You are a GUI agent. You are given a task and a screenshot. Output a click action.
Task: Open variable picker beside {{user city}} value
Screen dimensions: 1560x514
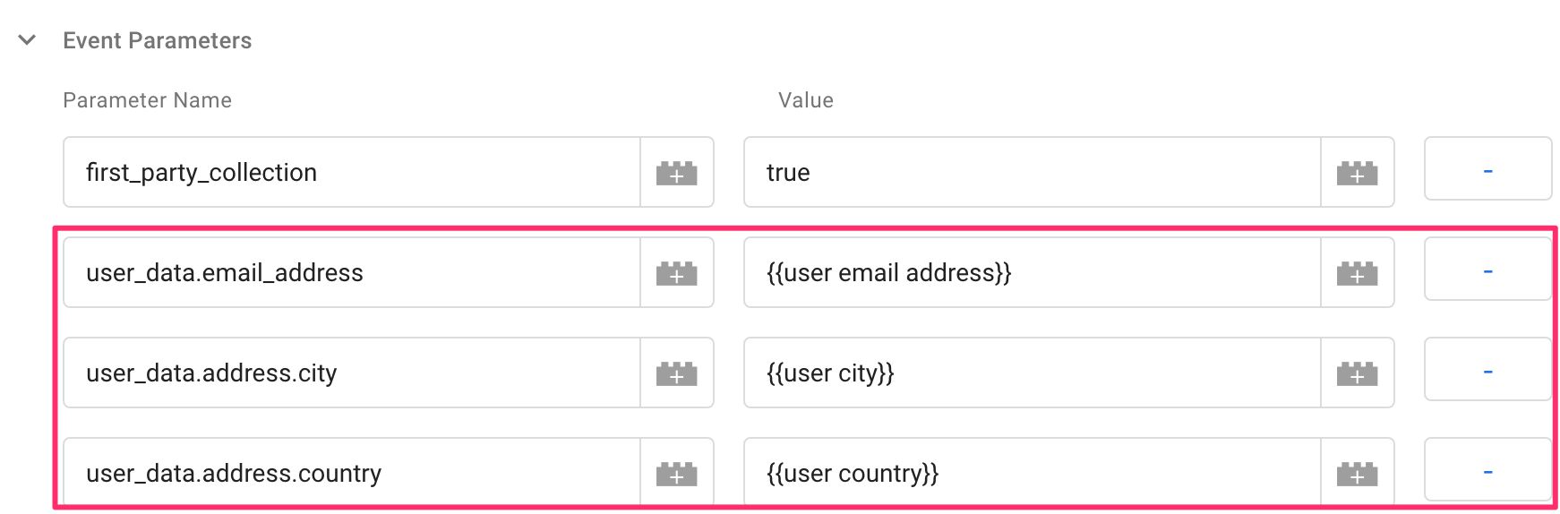1358,373
